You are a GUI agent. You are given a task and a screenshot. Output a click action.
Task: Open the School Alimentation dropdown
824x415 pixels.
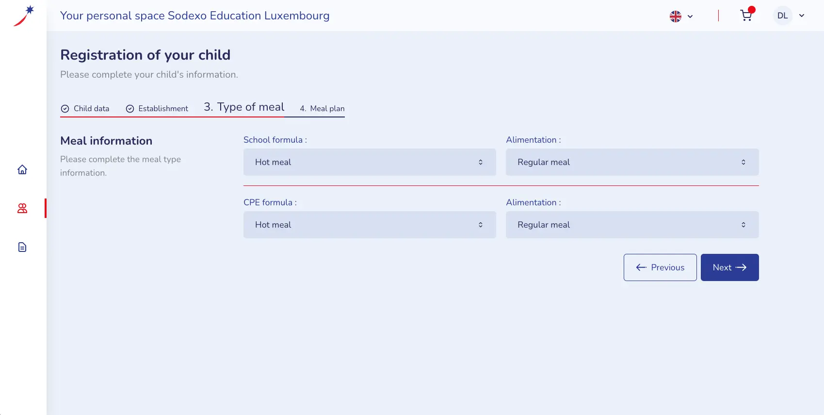coord(632,162)
